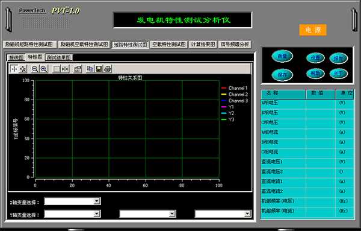Copy chart to clipboard icon

[x=90, y=69]
